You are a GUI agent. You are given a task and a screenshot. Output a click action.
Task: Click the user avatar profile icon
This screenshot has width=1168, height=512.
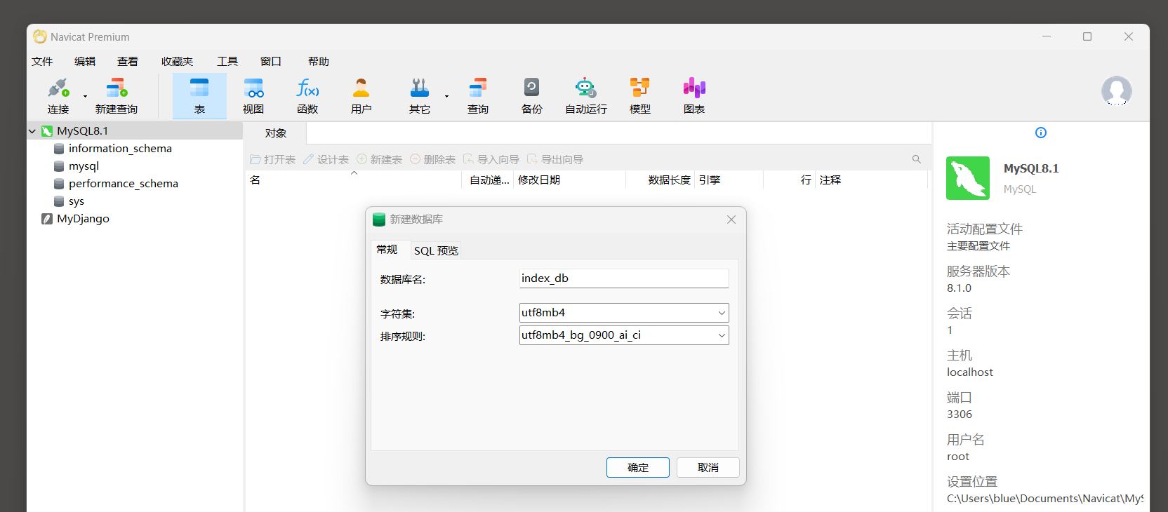(1116, 90)
